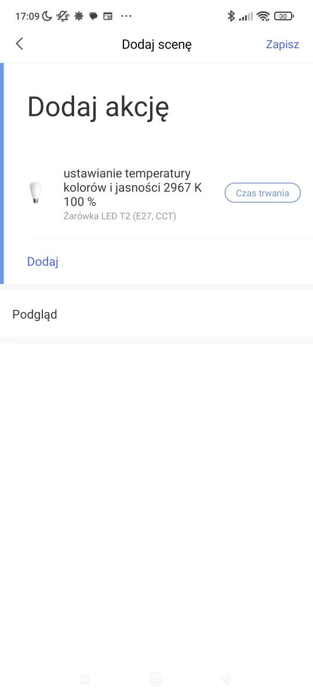Image resolution: width=313 pixels, height=697 pixels.
Task: Tap the calendar notification icon
Action: pyautogui.click(x=108, y=16)
